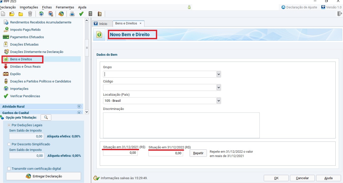Viewport: 343px width, 183px height.
Task: Select Por Desconto Simplificado radio option
Action: click(x=9, y=144)
